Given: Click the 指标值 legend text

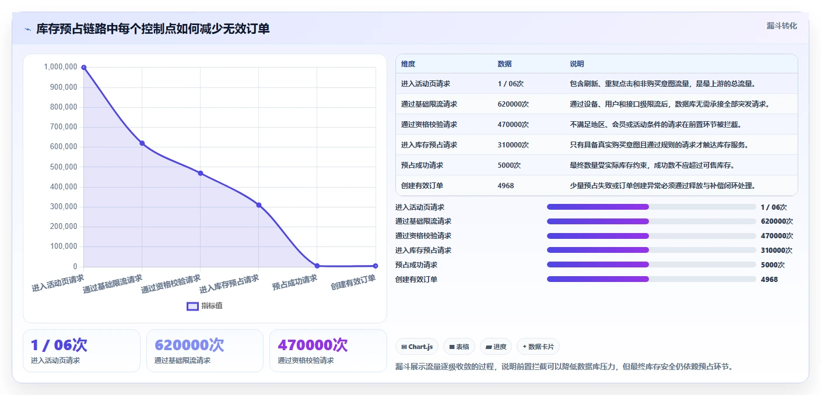Looking at the screenshot, I should [x=212, y=306].
